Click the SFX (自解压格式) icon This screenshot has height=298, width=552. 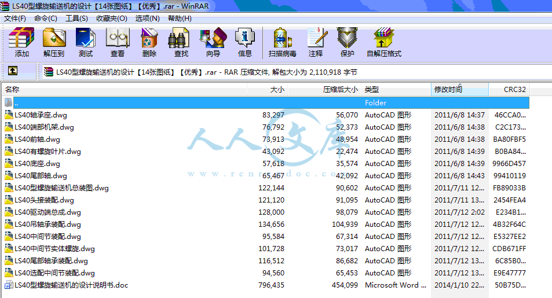coord(383,38)
